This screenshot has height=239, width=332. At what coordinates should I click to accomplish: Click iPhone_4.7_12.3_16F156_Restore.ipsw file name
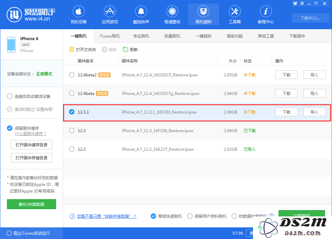157,130
